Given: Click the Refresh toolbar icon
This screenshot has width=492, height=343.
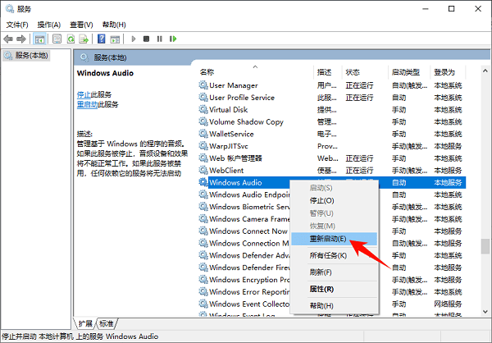Looking at the screenshot, I should pyautogui.click(x=71, y=39).
